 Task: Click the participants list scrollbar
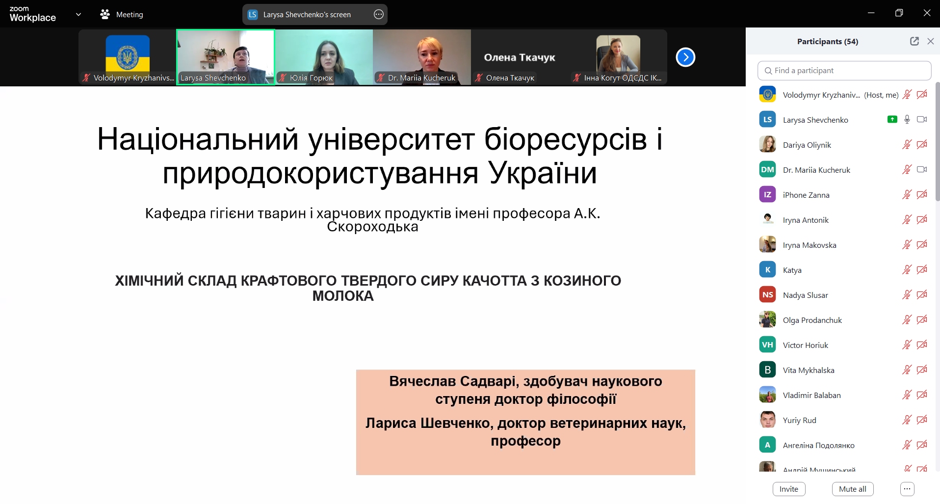[x=937, y=142]
